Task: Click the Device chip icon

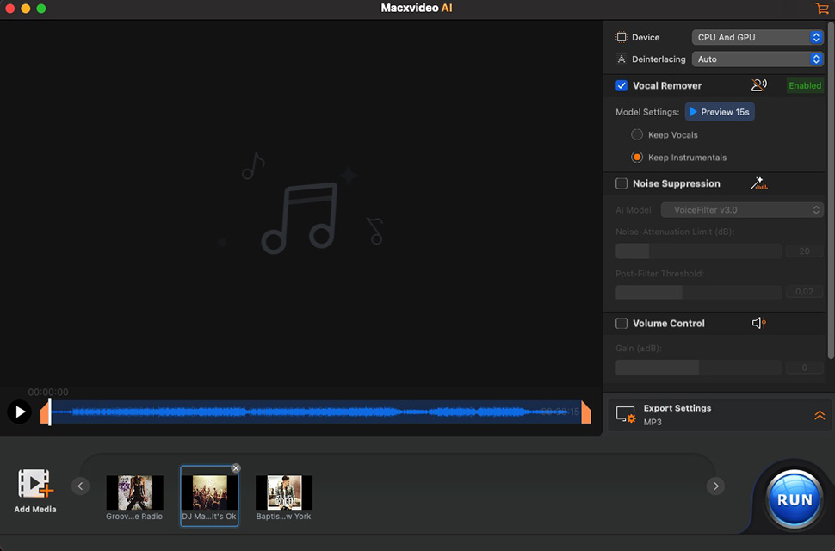Action: 621,37
